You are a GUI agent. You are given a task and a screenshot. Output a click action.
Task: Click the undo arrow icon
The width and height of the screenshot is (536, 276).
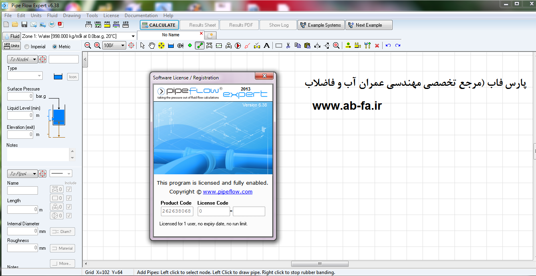[388, 45]
